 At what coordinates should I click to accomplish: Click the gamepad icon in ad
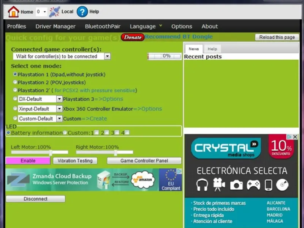(x=253, y=185)
